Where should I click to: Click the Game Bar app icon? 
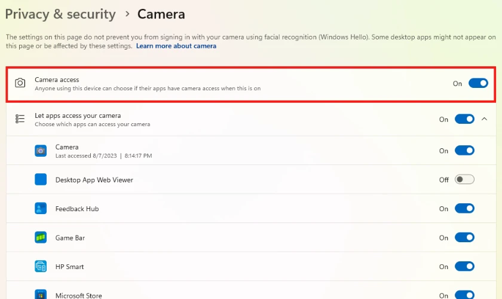[x=41, y=237]
